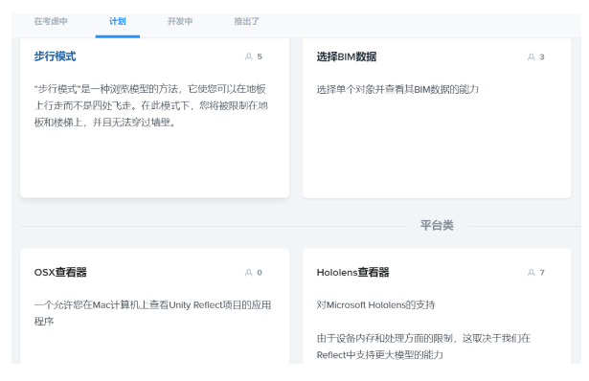Image resolution: width=589 pixels, height=381 pixels.
Task: Click the 由于设备内存和处理方面的限制 paragraph
Action: [423, 347]
